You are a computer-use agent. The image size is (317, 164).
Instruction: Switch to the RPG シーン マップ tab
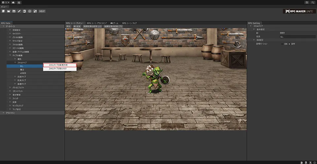tap(129, 23)
